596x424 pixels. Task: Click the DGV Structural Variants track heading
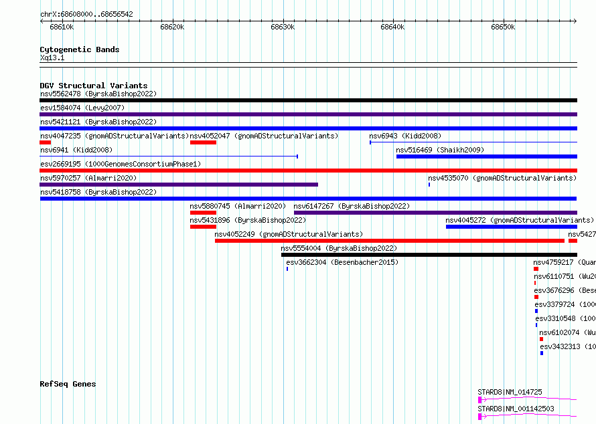pos(94,86)
